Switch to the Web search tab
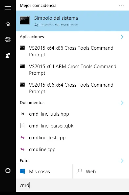 [x=101, y=171]
